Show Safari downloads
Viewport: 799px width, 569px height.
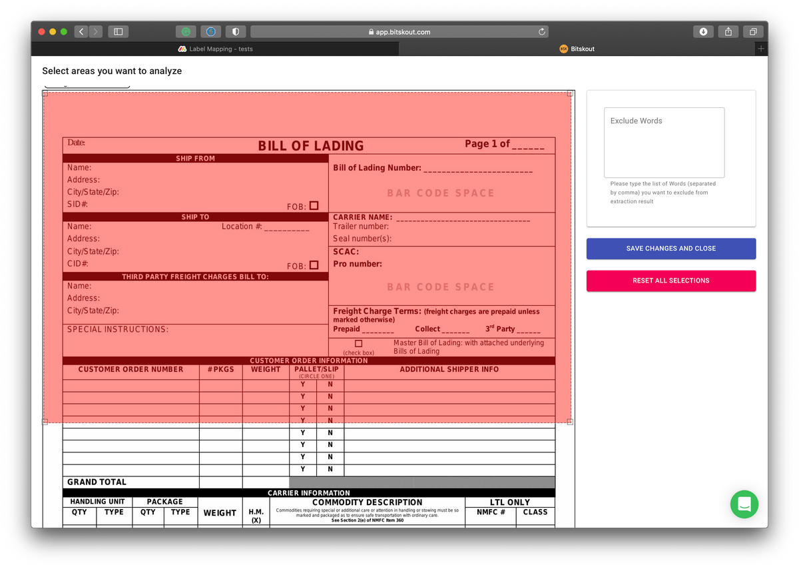(x=703, y=31)
